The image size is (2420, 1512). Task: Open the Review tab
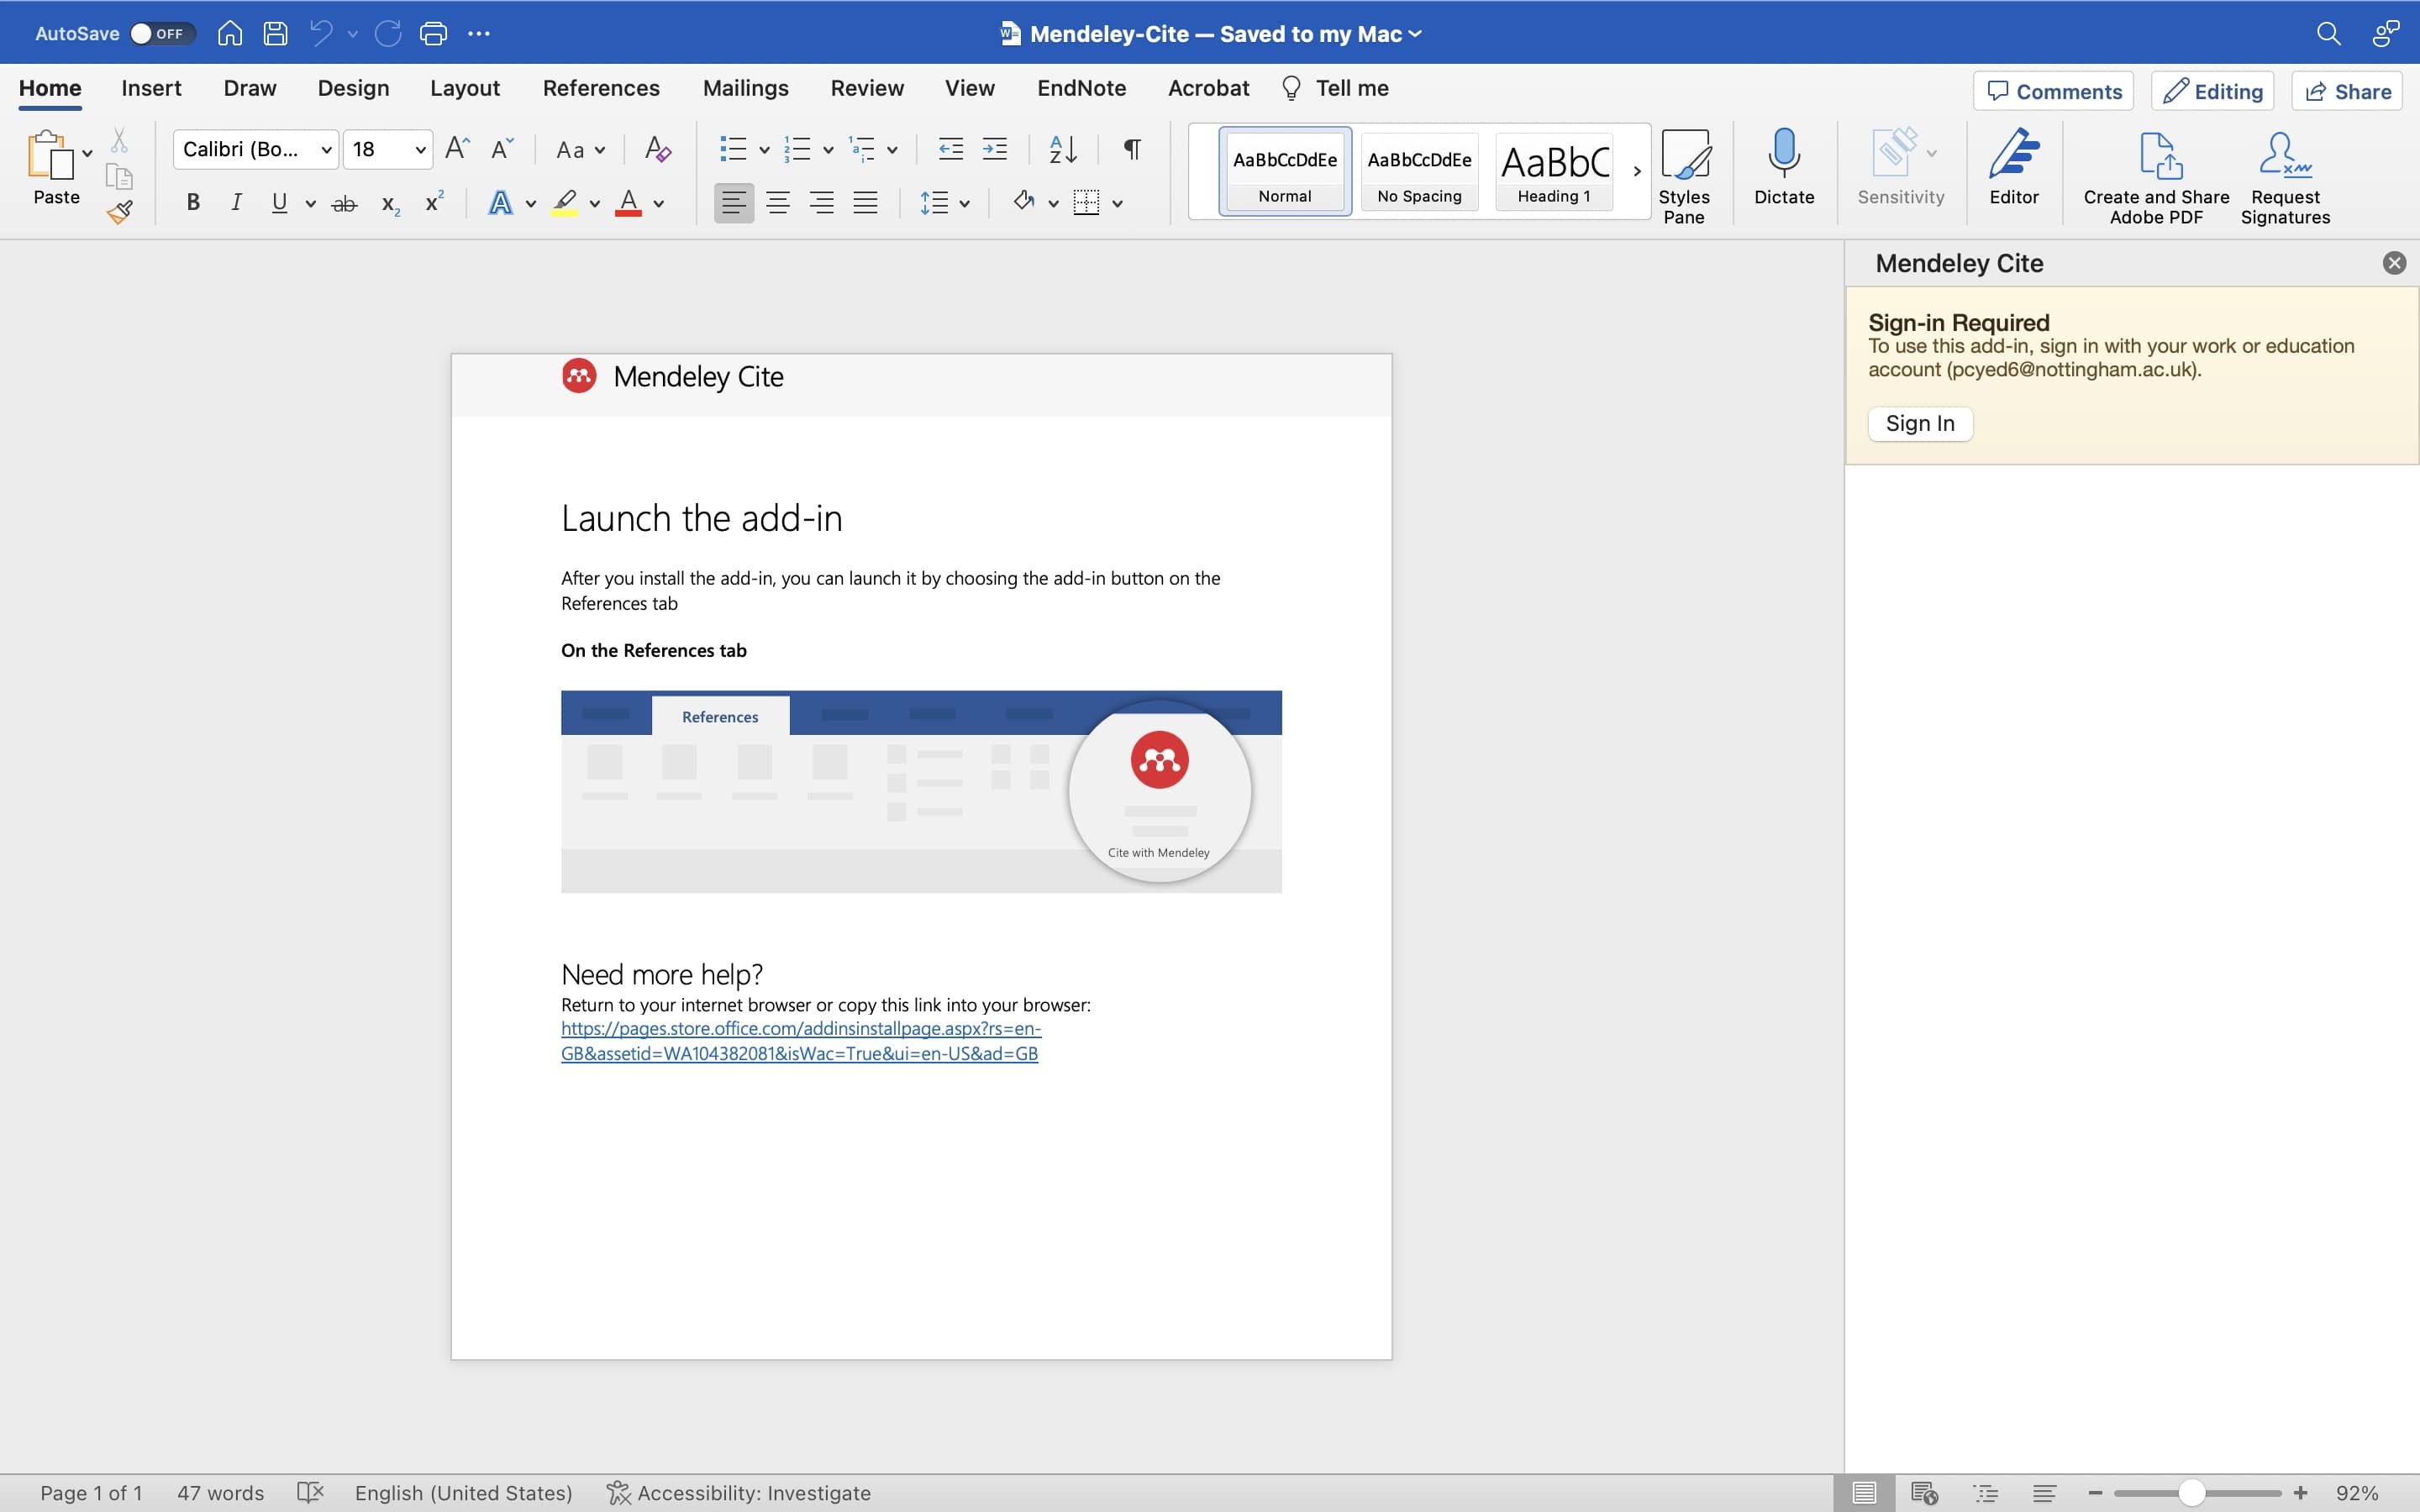point(867,88)
